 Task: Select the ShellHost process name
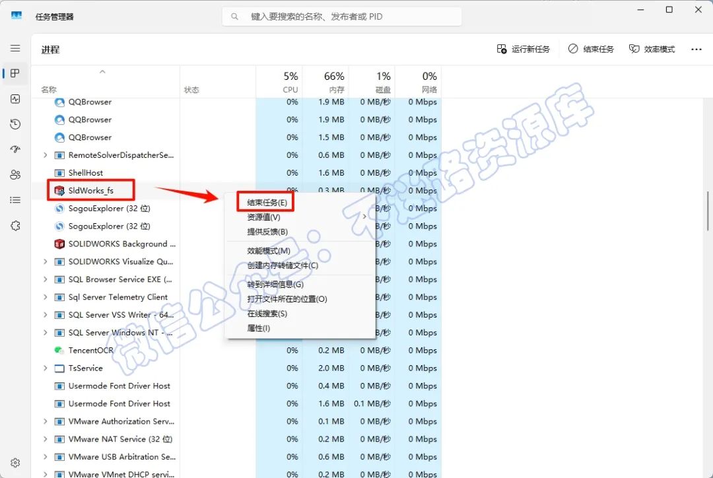click(85, 173)
